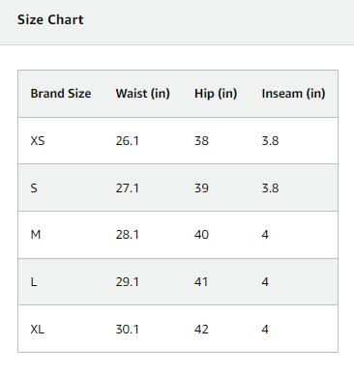Select the L size row label
Screen dimensions: 354x375
pyautogui.click(x=34, y=282)
